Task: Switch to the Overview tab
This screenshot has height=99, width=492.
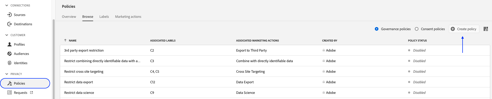Action: point(69,16)
